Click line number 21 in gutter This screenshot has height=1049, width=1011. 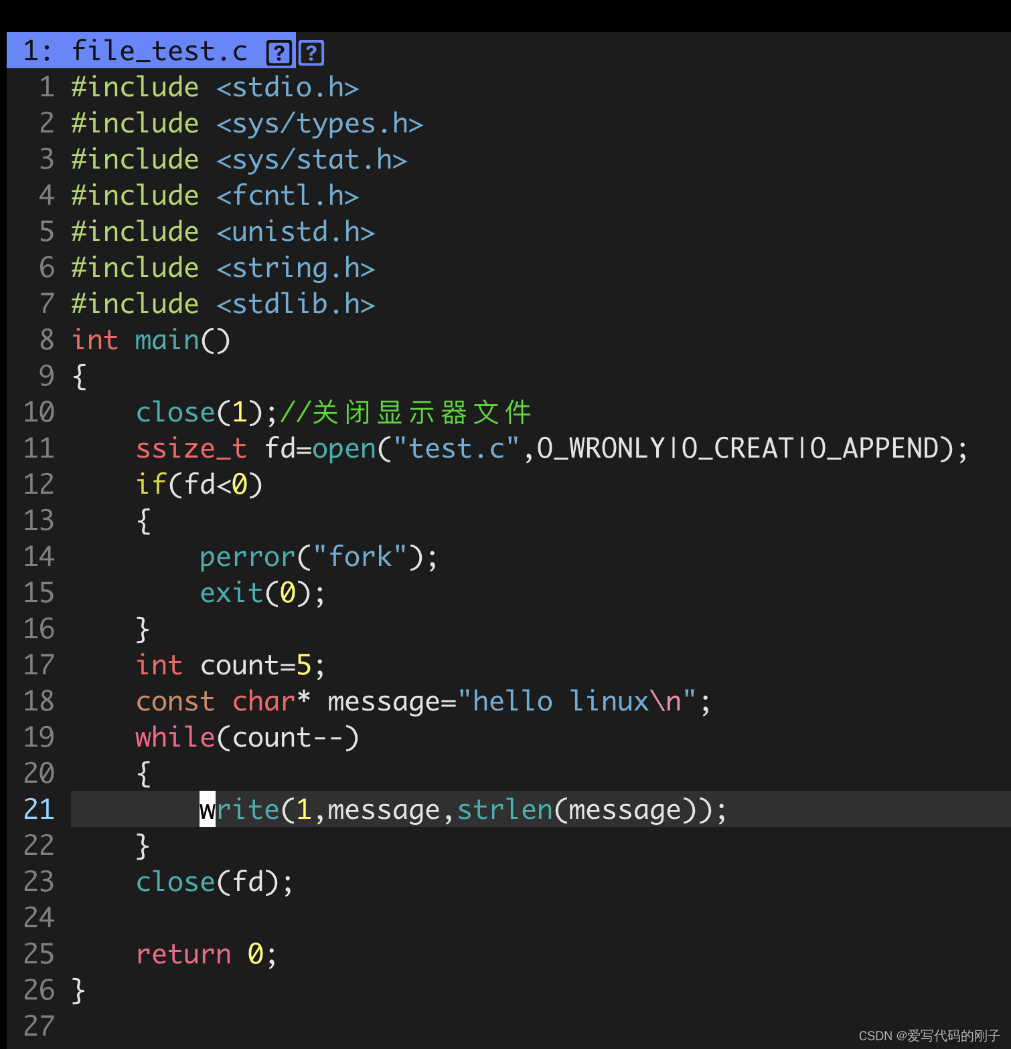(x=39, y=810)
